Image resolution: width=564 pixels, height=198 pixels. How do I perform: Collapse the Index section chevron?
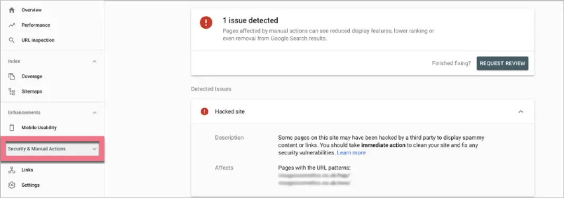pyautogui.click(x=94, y=62)
